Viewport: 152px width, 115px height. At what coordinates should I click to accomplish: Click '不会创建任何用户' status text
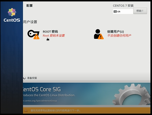[119, 36]
